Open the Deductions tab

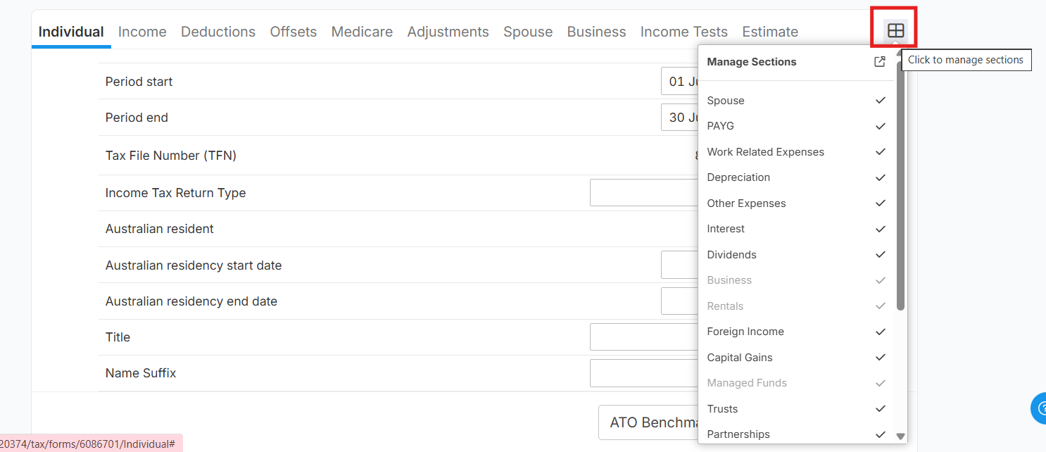218,32
